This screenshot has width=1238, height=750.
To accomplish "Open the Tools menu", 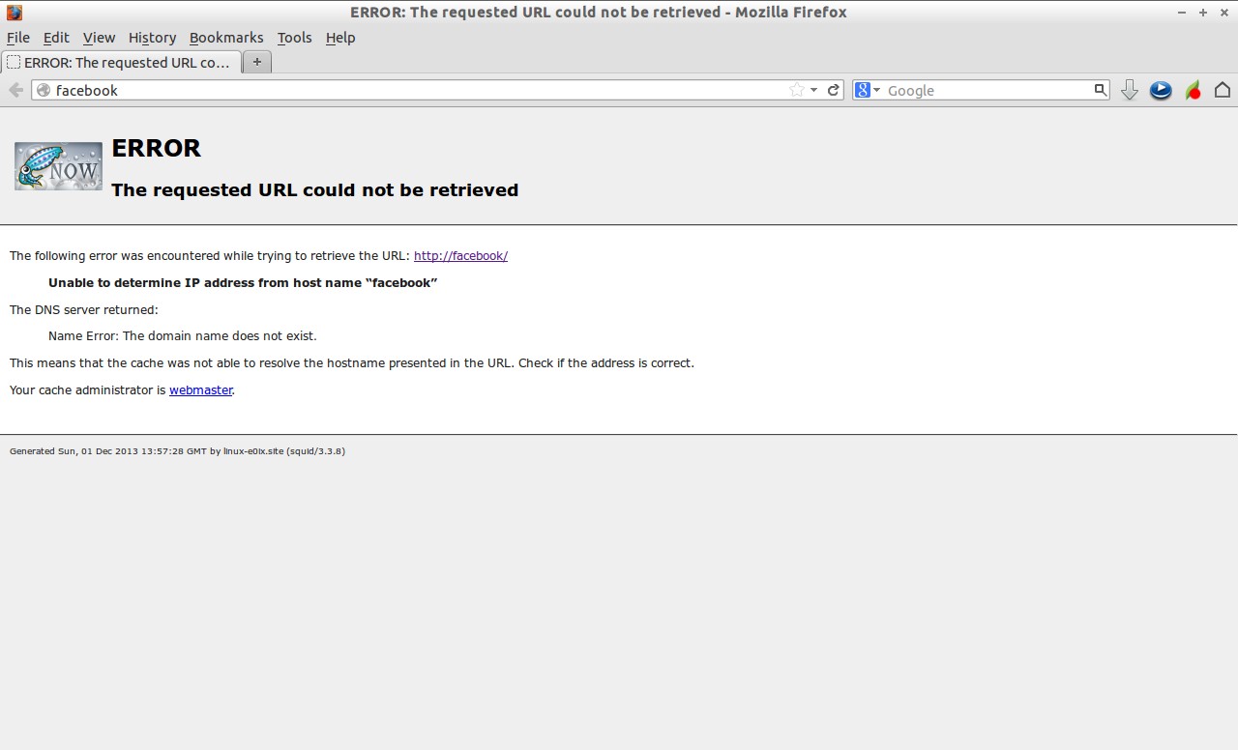I will pos(294,38).
